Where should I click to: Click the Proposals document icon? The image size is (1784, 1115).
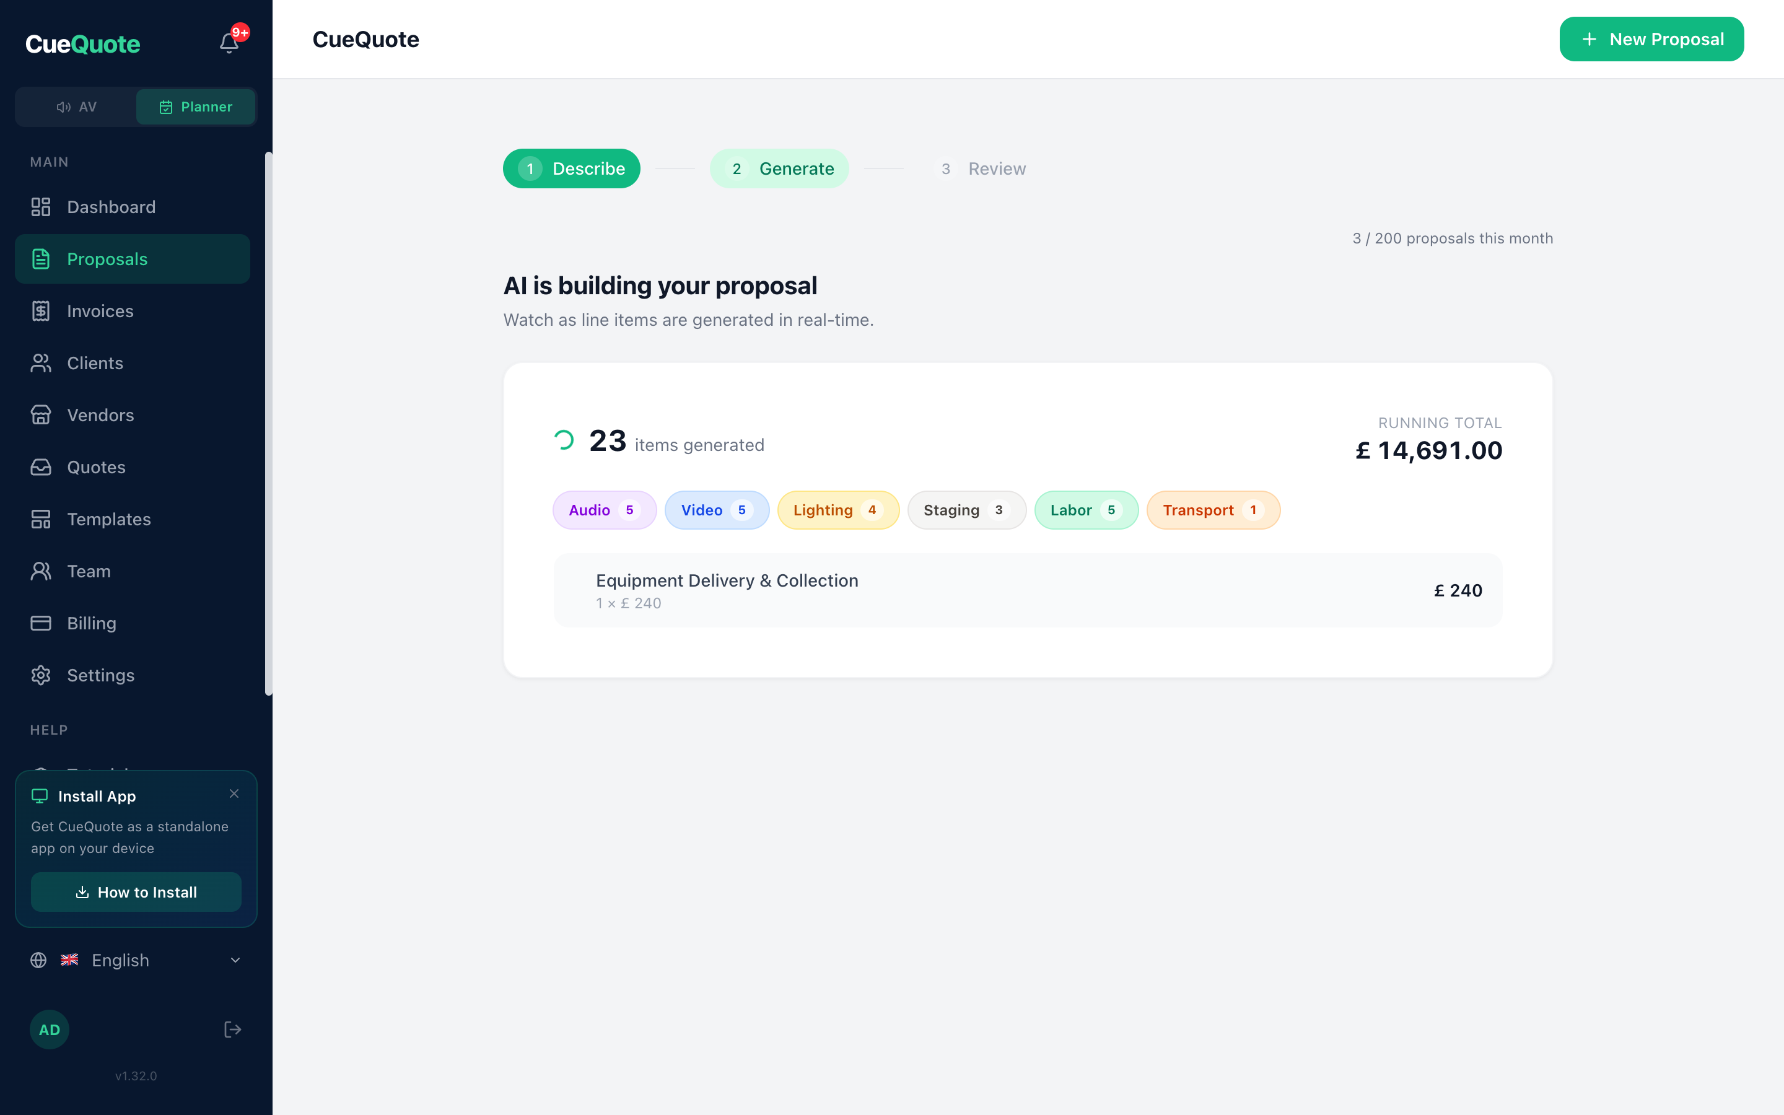coord(40,259)
